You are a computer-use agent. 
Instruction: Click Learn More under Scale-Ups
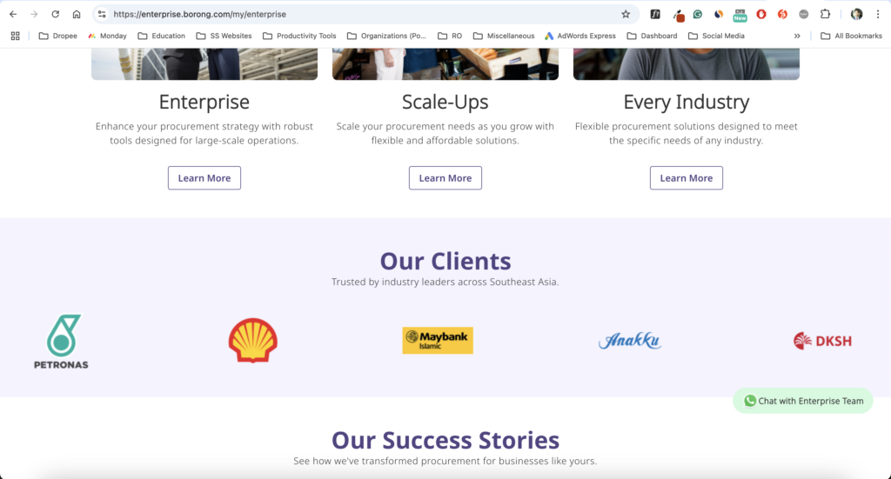coord(445,178)
